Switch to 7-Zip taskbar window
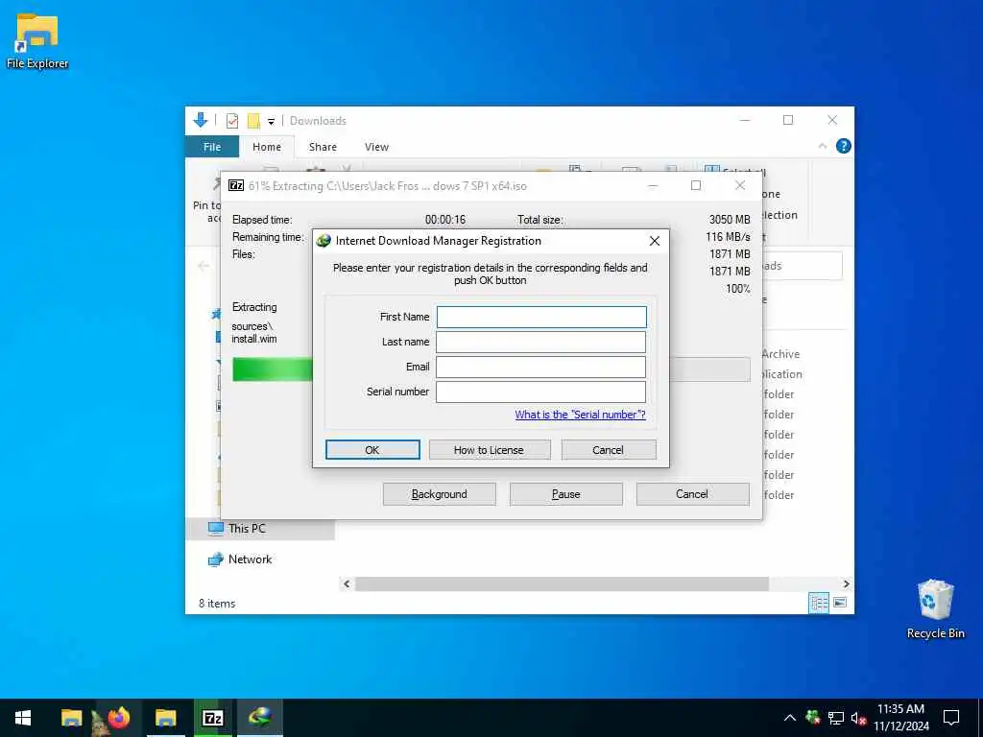The width and height of the screenshot is (983, 737). pyautogui.click(x=212, y=718)
